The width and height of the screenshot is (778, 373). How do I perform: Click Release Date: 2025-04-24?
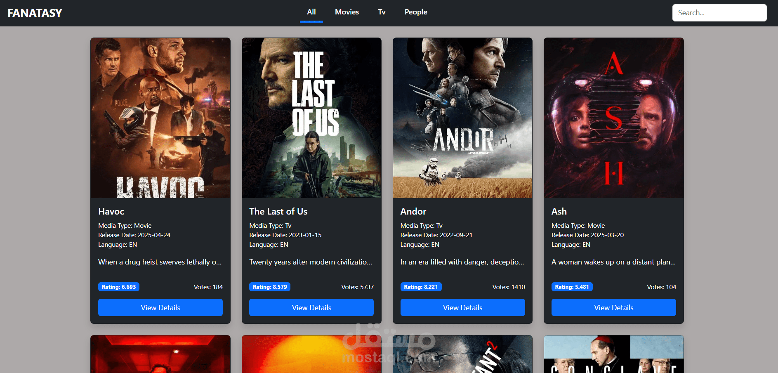coord(134,235)
